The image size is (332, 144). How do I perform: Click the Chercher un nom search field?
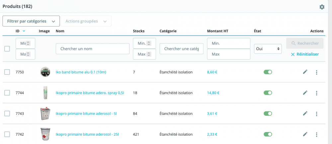tap(92, 49)
